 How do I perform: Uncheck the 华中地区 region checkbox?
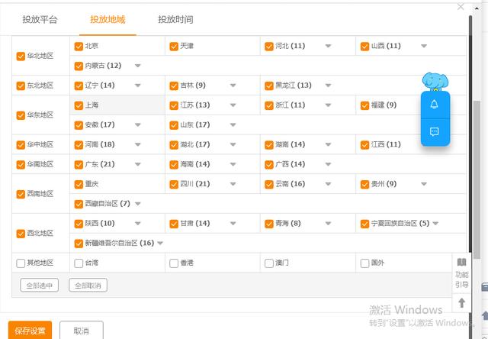tap(21, 145)
